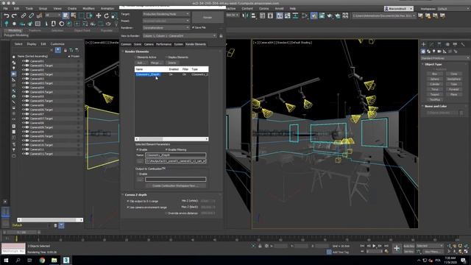Screen dimensions: 471x265
Task: Click the Delete button under Render Elements
Action: coord(172,63)
